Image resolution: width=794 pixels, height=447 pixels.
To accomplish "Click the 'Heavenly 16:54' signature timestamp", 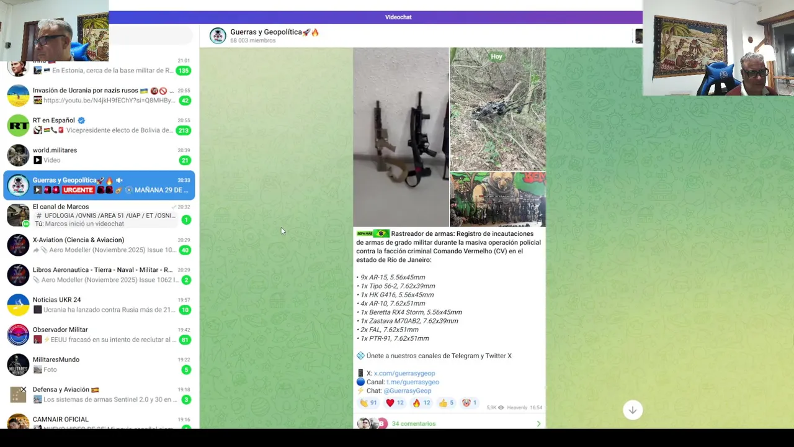I will tap(525, 408).
